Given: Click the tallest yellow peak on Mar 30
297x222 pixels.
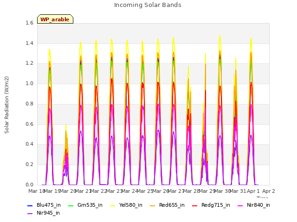Looking at the screenshot, I should pos(220,36).
